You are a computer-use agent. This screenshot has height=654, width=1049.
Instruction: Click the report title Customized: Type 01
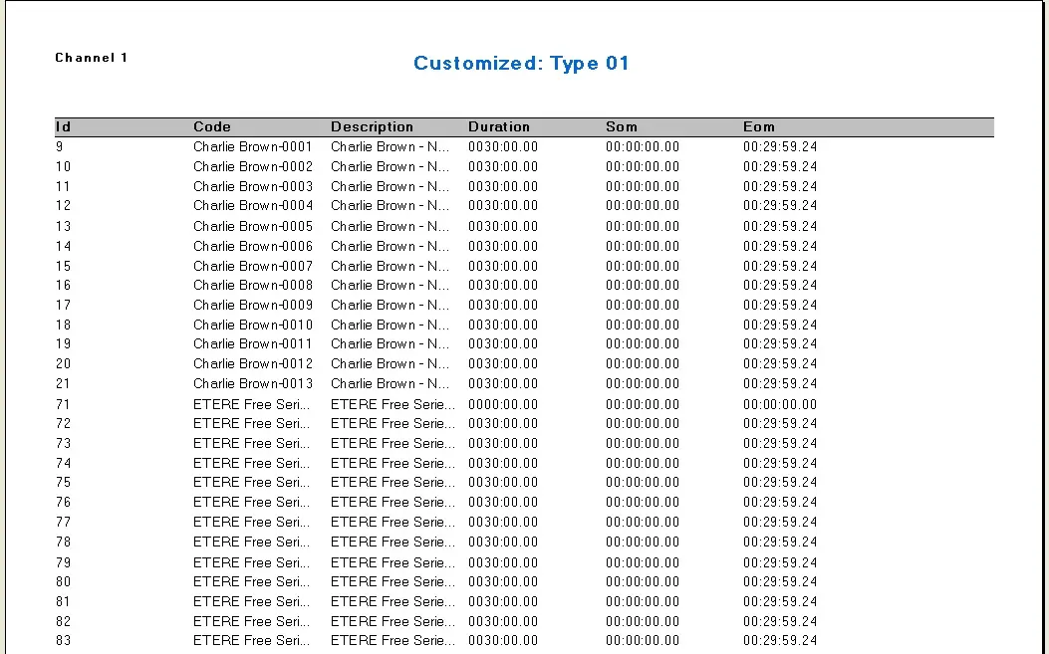pyautogui.click(x=521, y=64)
